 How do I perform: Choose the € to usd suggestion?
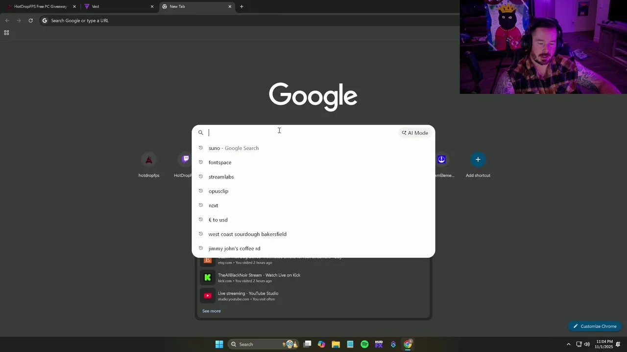pos(313,220)
